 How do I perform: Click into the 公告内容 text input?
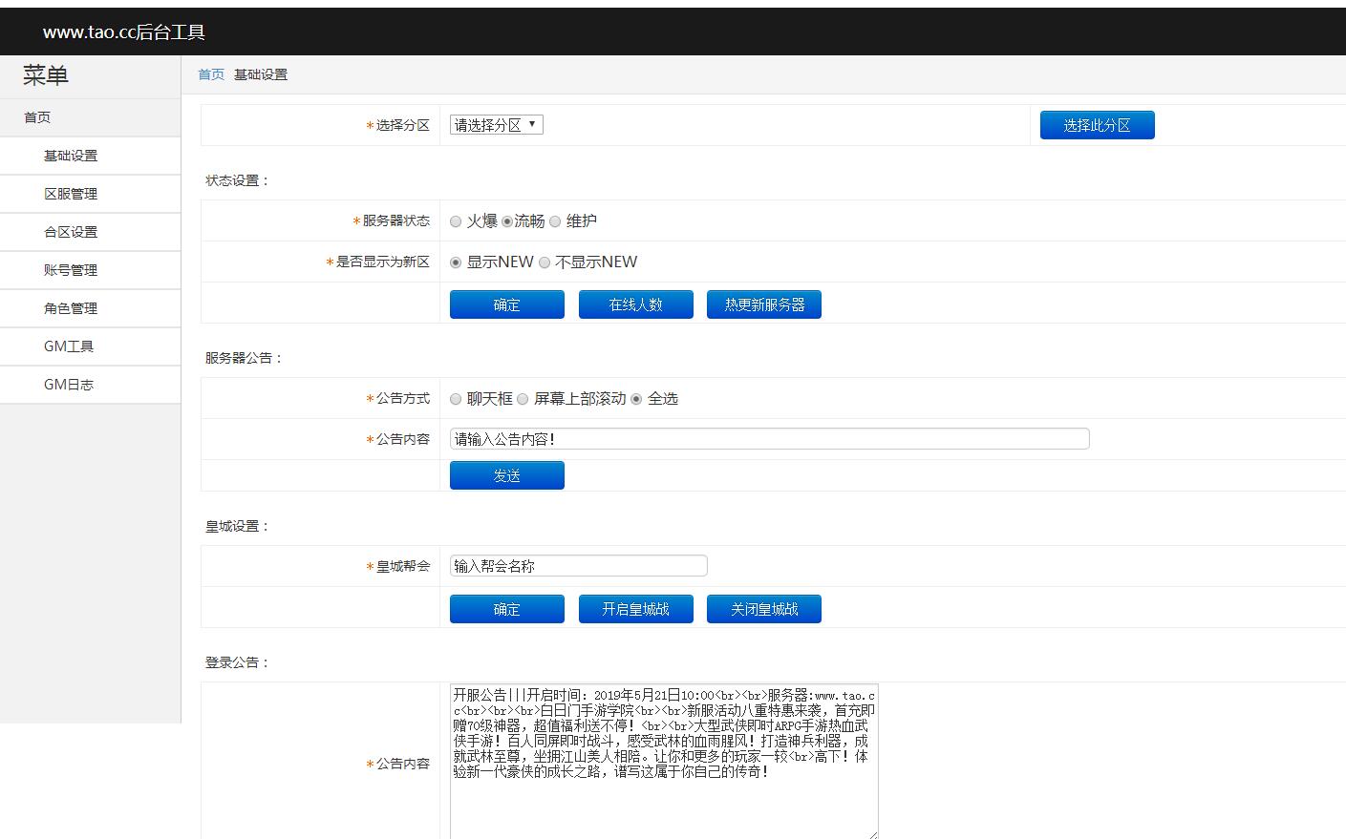[769, 439]
